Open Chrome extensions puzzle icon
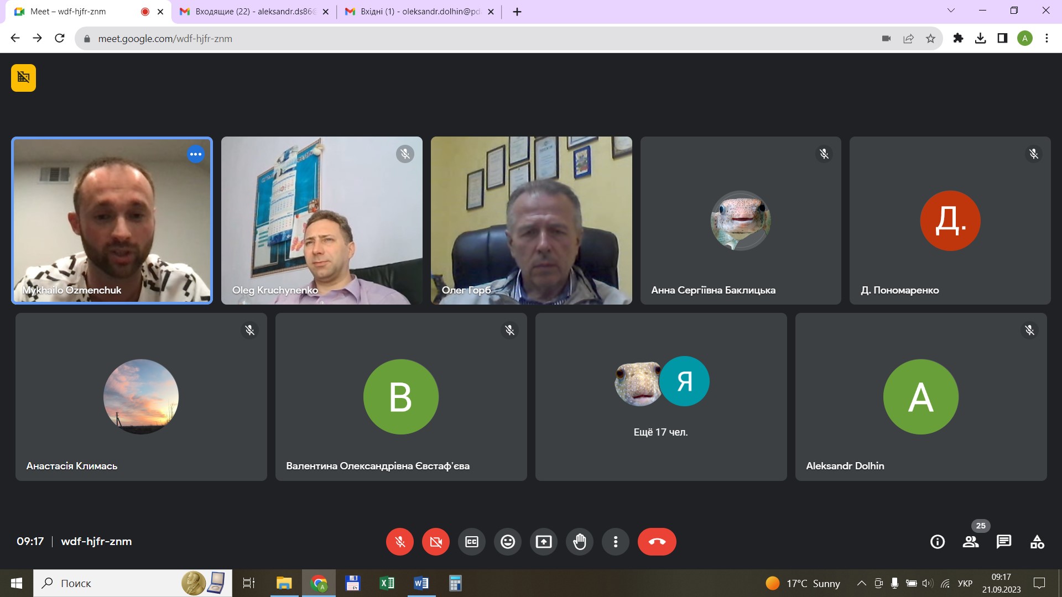This screenshot has width=1062, height=597. 959,38
